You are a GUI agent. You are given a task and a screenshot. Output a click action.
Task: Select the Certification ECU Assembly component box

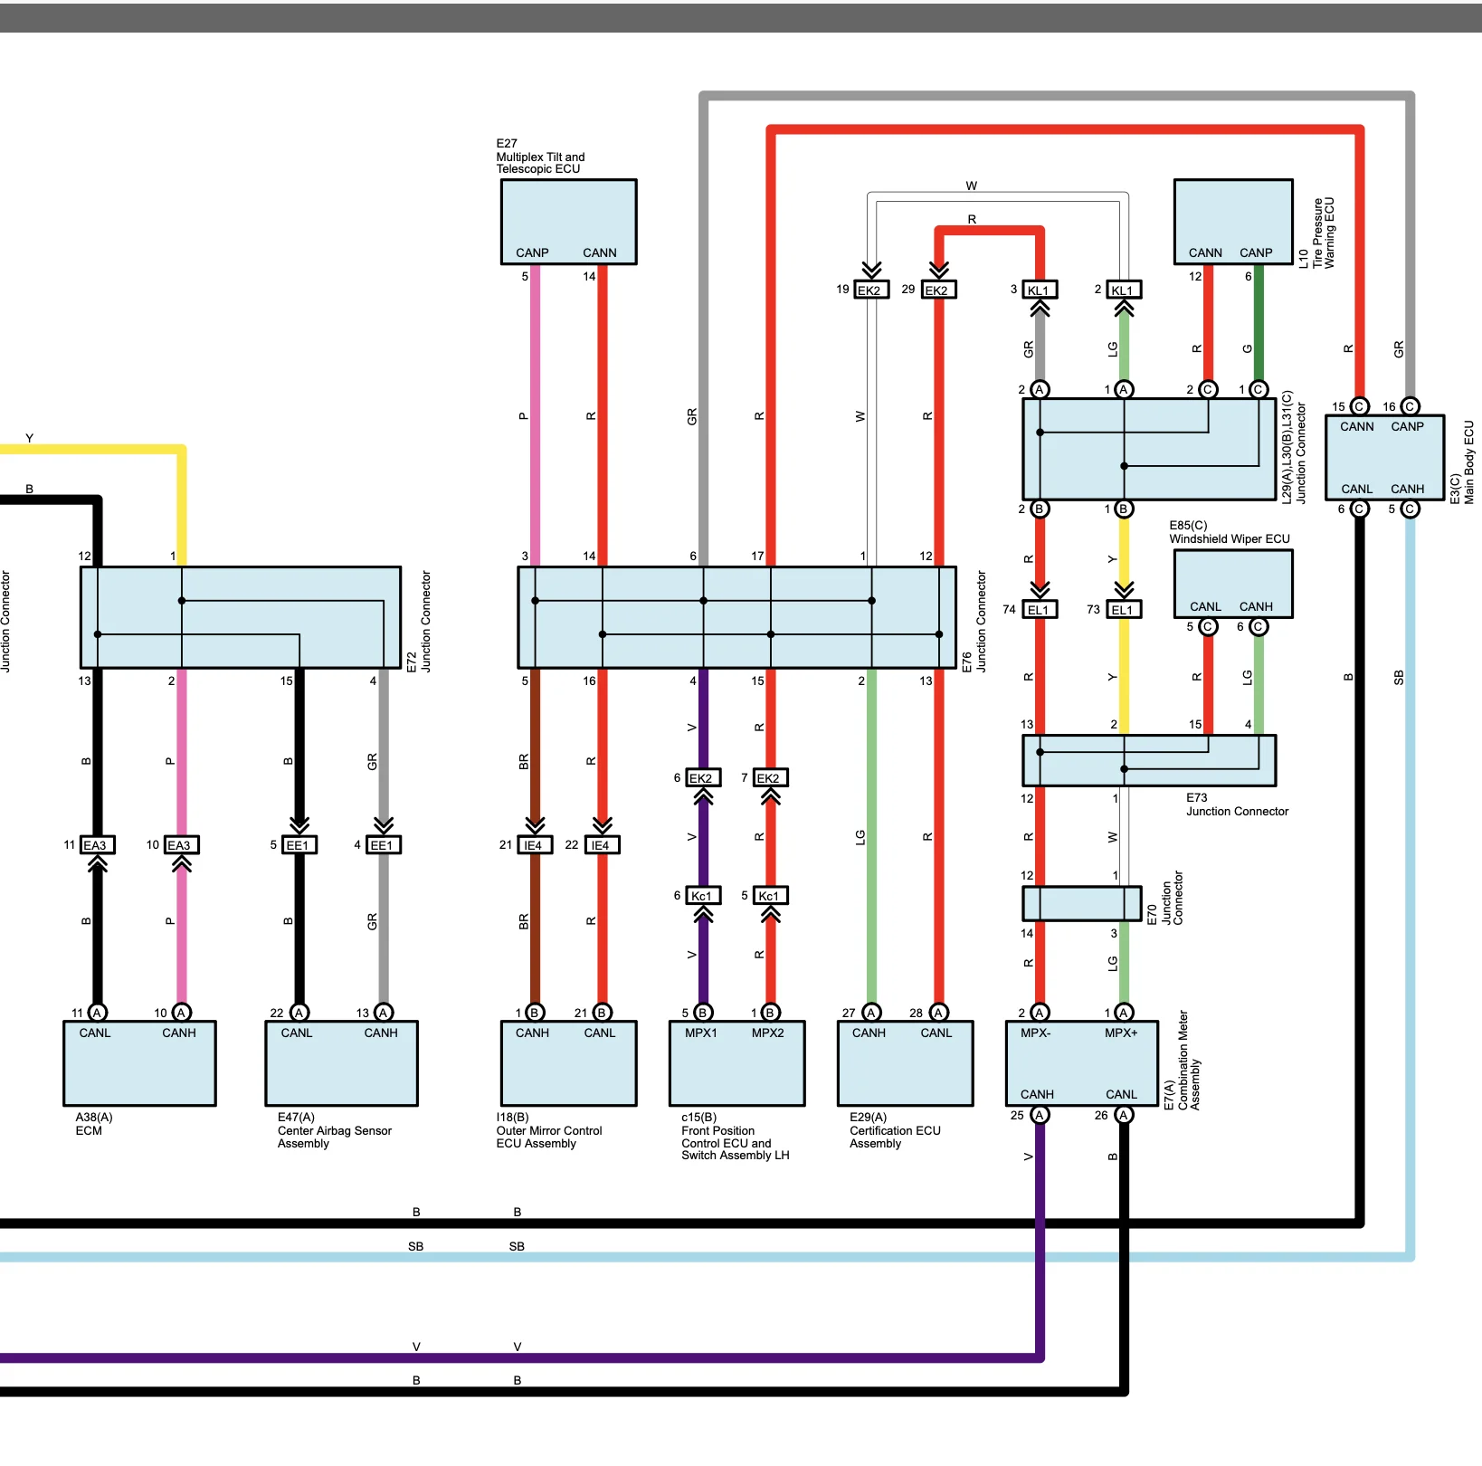[x=906, y=1063]
